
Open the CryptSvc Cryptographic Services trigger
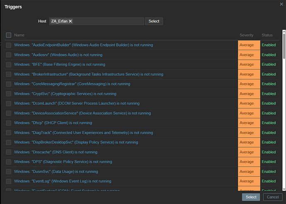65,94
